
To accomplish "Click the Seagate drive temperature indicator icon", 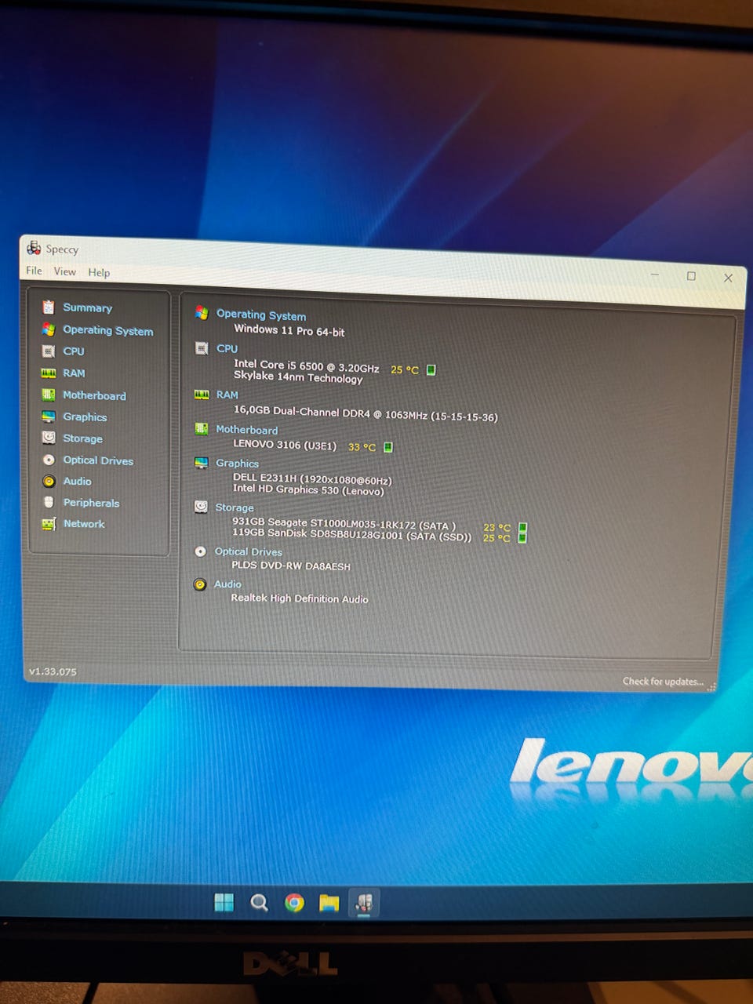I will [522, 528].
